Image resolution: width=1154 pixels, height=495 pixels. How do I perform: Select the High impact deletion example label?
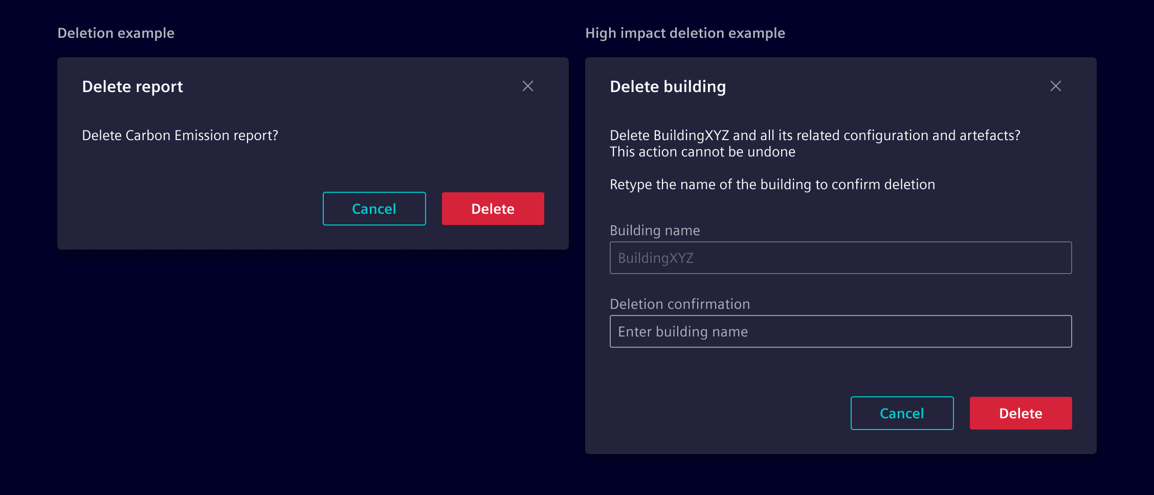pyautogui.click(x=685, y=33)
